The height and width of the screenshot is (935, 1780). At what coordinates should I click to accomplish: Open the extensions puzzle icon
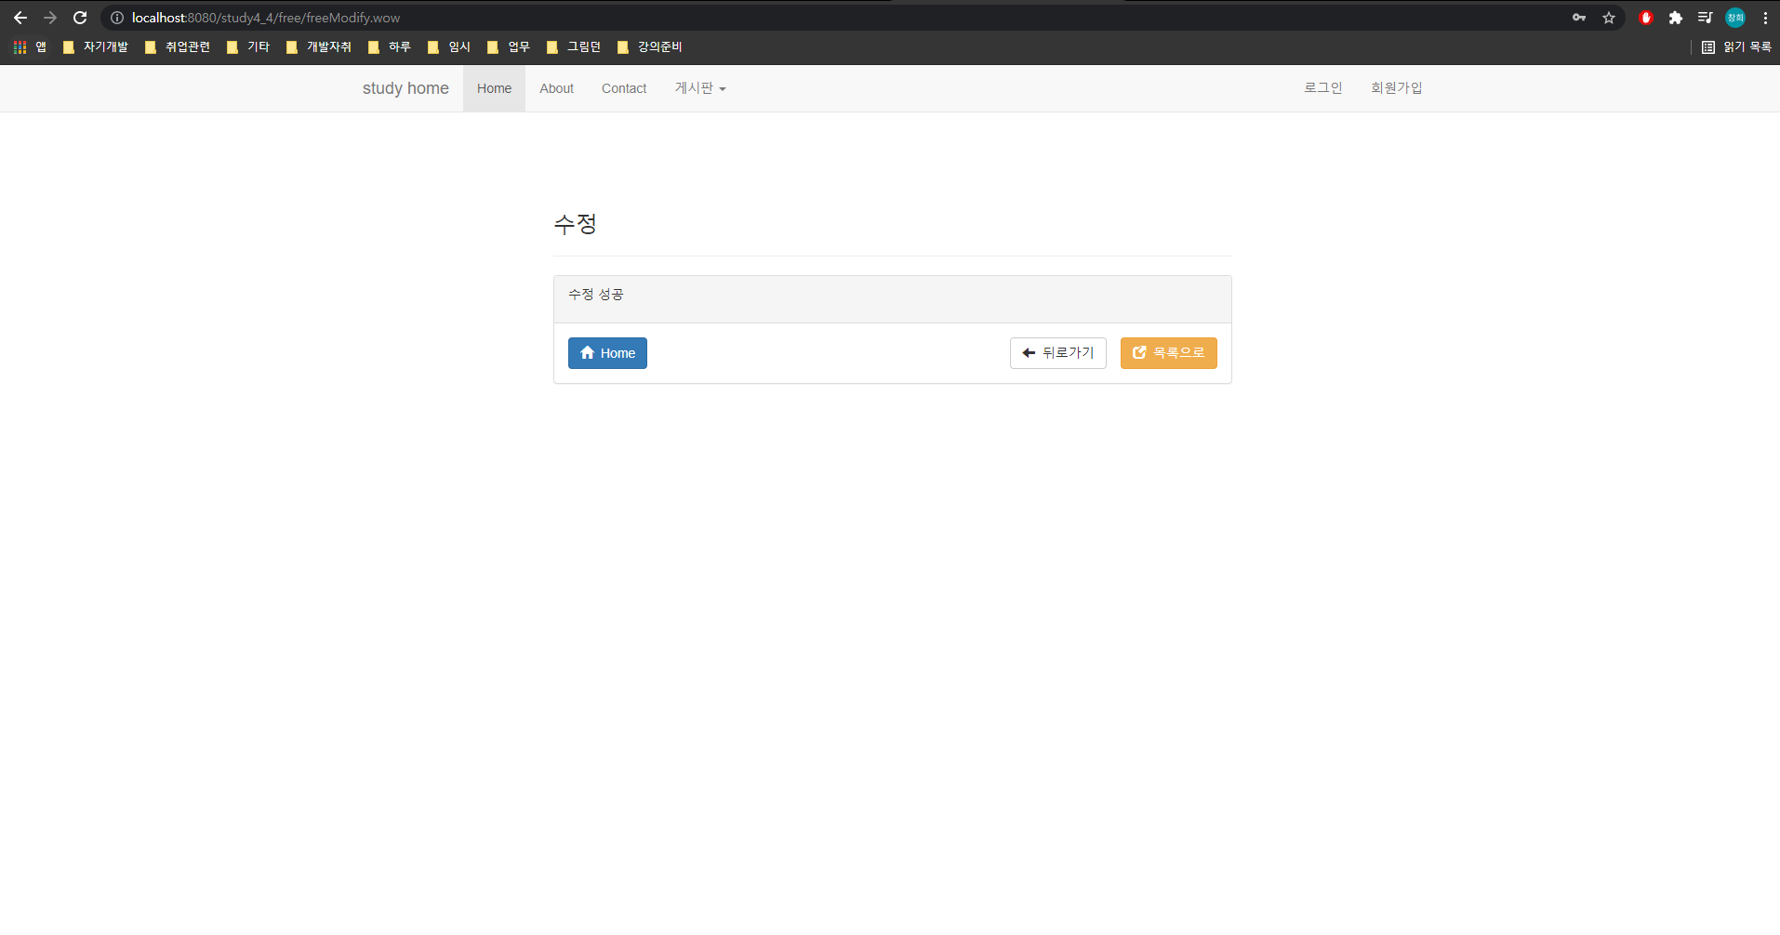[x=1676, y=18]
